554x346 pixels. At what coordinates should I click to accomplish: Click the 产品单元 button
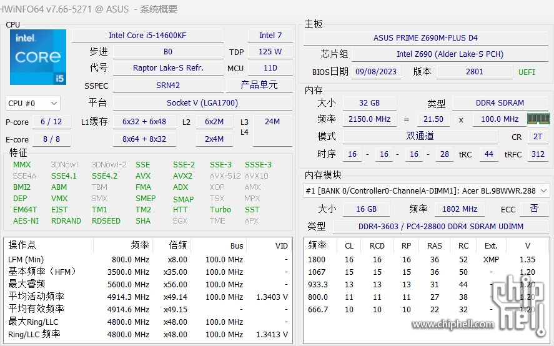click(259, 85)
